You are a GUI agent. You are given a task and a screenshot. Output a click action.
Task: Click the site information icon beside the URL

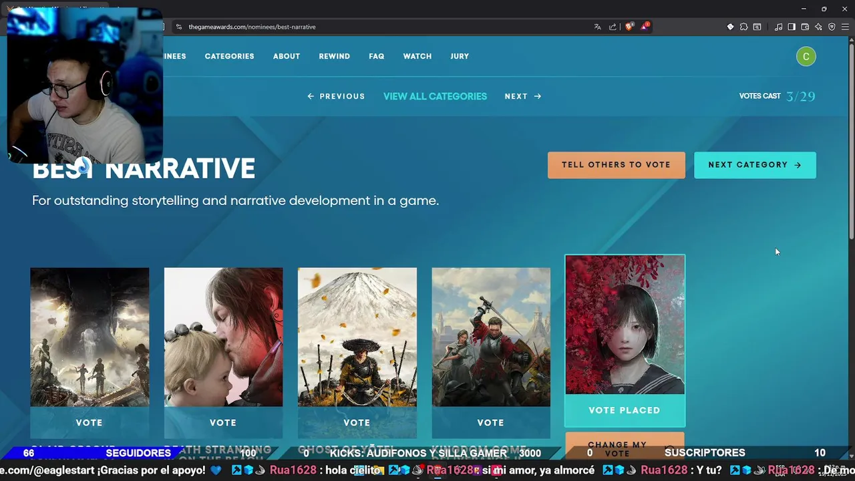coord(178,27)
